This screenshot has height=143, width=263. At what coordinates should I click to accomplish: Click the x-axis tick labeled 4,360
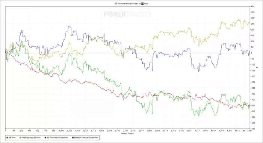(229, 131)
